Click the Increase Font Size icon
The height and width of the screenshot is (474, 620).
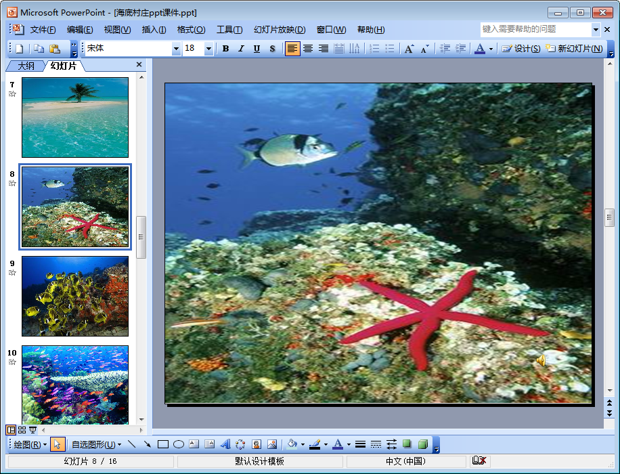tap(409, 49)
